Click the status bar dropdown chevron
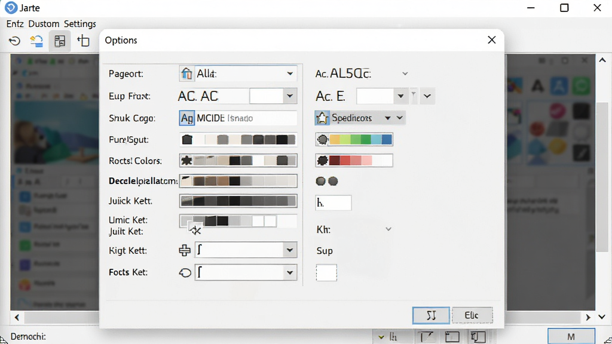Viewport: 612px width, 344px height. (x=381, y=337)
